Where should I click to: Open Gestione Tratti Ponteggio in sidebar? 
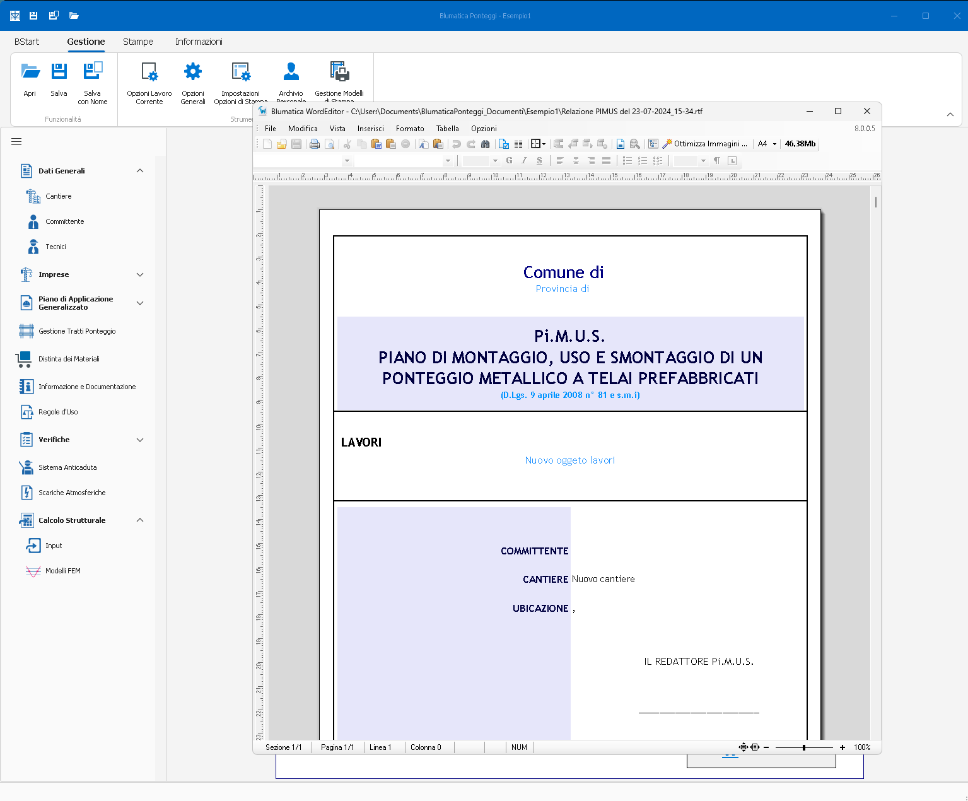pos(77,331)
